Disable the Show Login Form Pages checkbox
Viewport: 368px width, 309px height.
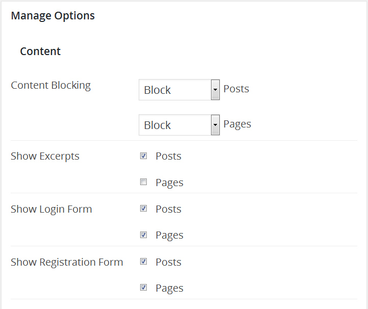pyautogui.click(x=144, y=235)
